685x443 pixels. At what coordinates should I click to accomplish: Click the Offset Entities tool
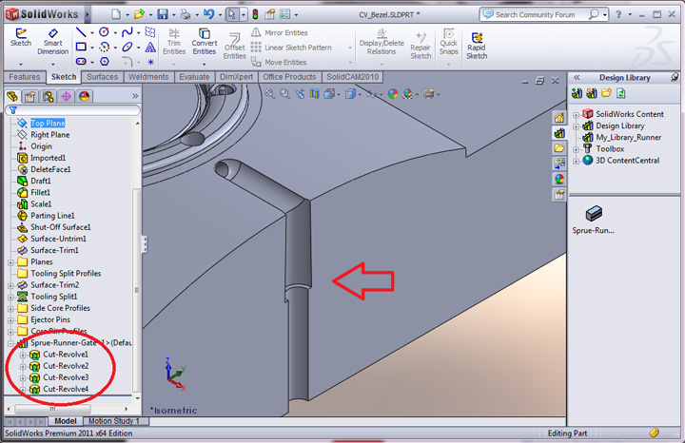[235, 47]
